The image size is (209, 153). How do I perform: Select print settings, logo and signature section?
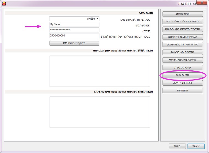coord(182,29)
